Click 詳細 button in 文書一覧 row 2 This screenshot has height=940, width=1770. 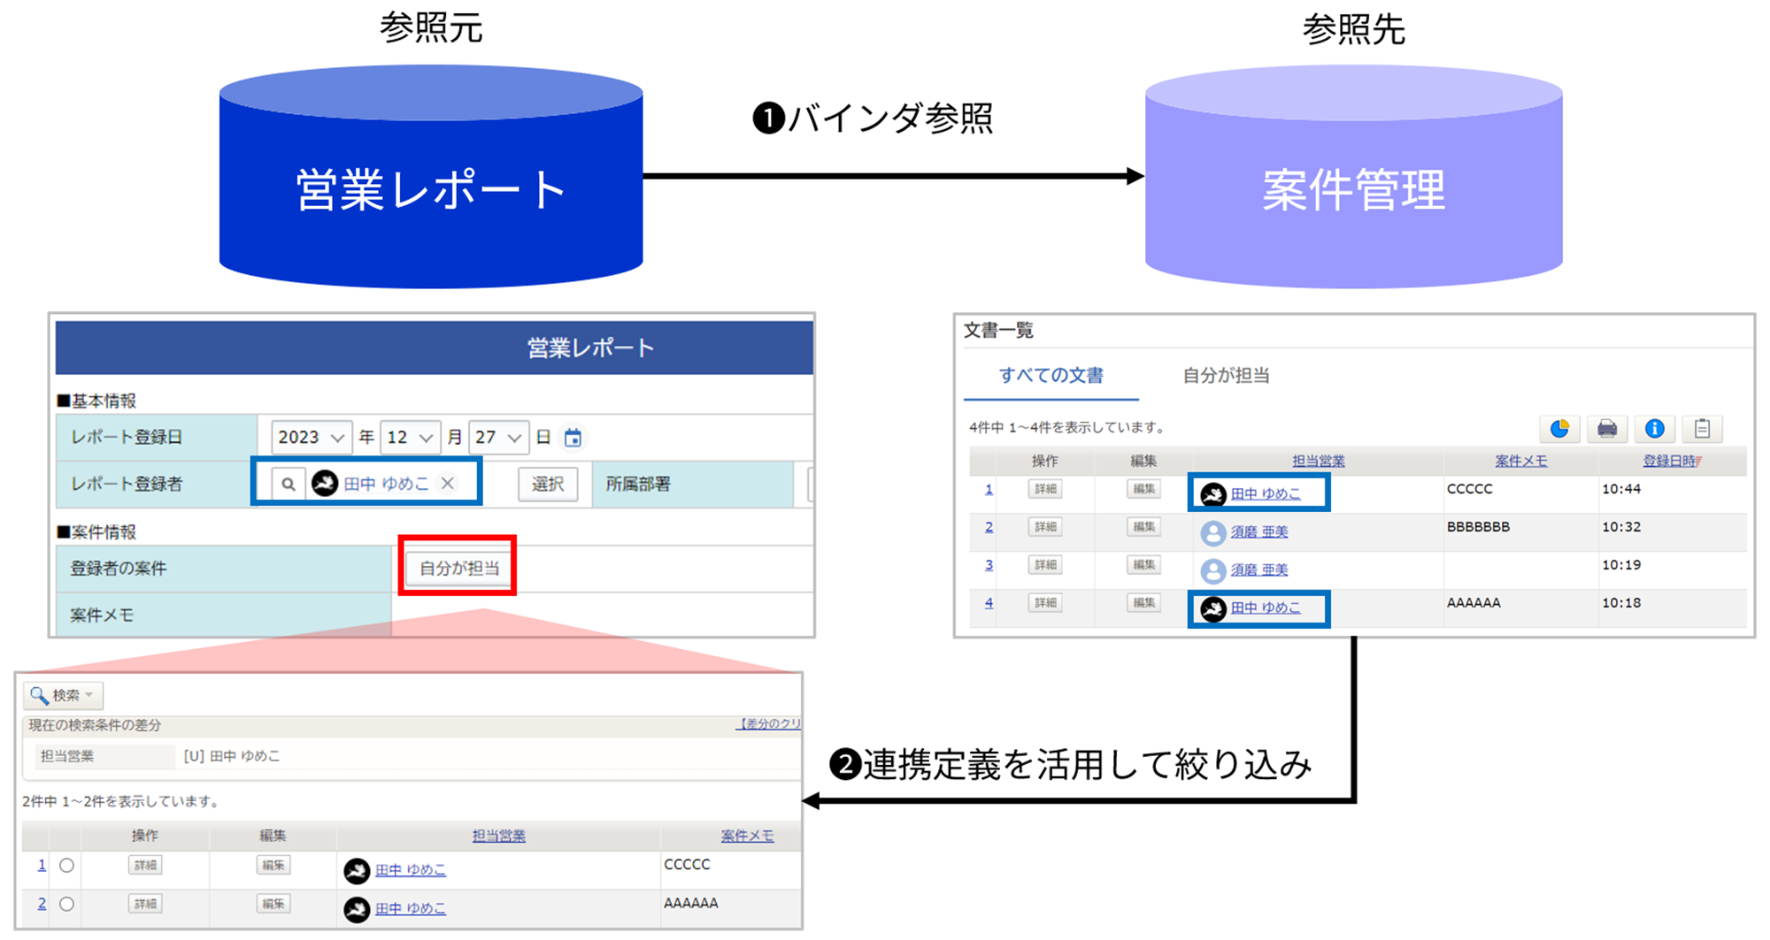(x=1045, y=527)
